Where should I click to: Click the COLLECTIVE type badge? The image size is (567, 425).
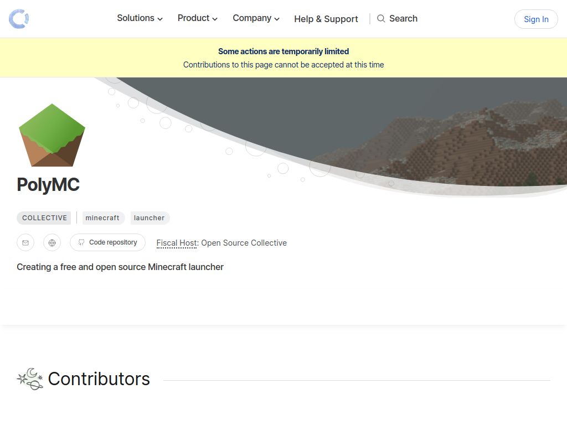point(44,218)
